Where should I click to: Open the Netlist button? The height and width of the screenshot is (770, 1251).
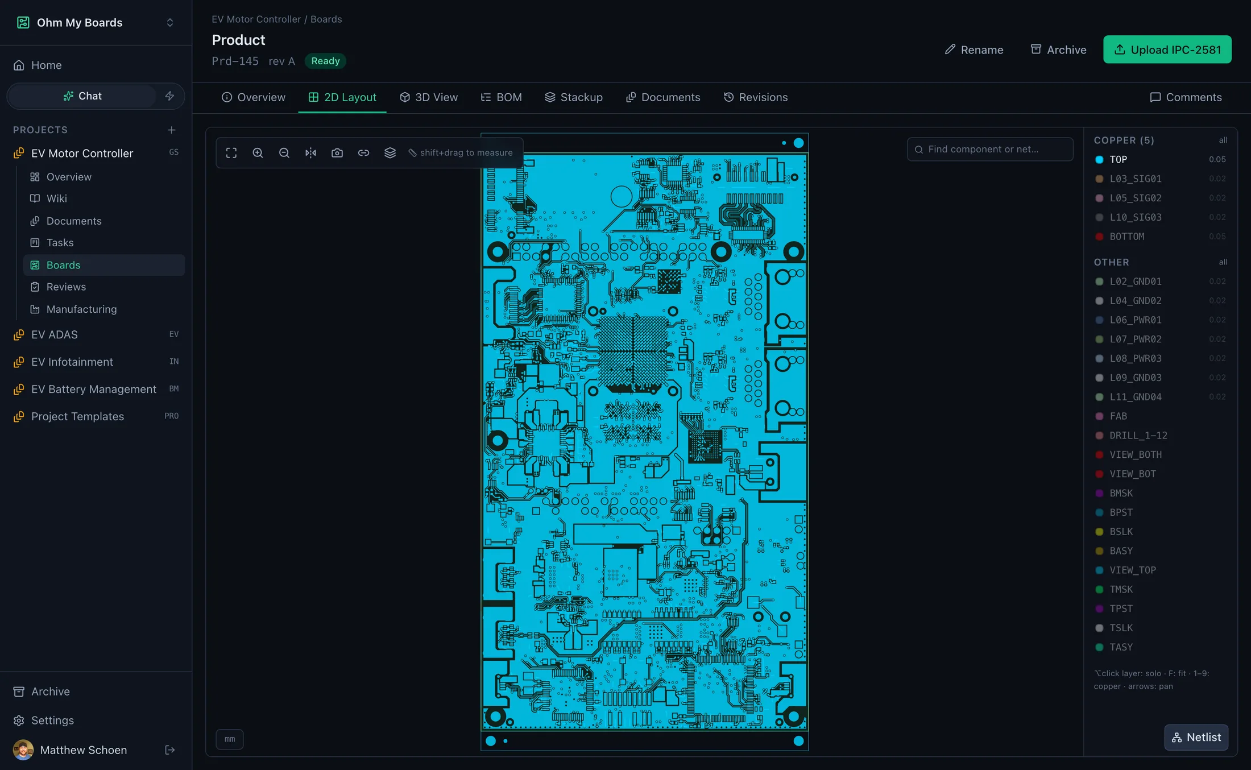point(1196,738)
